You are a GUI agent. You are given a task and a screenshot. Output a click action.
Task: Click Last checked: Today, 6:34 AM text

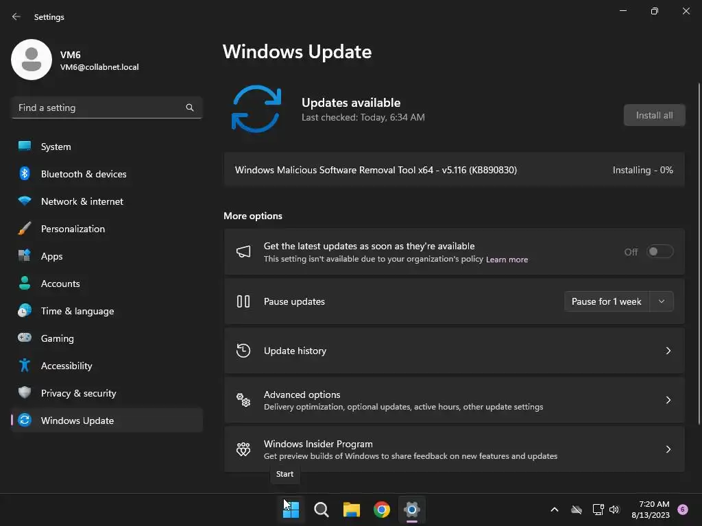363,117
